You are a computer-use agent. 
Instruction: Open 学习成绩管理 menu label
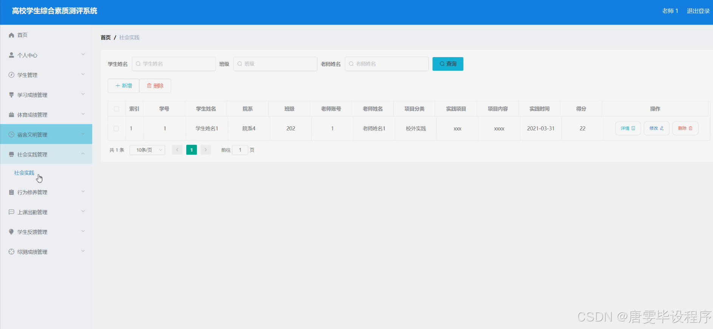[x=32, y=95]
